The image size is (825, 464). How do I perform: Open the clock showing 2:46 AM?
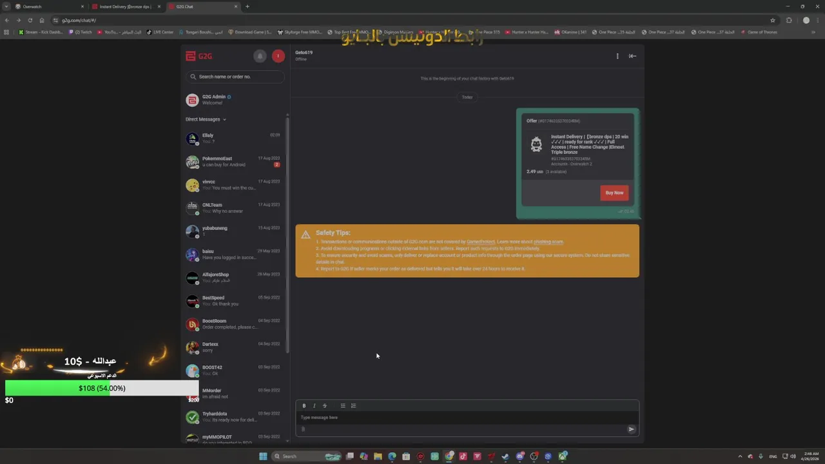coord(811,456)
